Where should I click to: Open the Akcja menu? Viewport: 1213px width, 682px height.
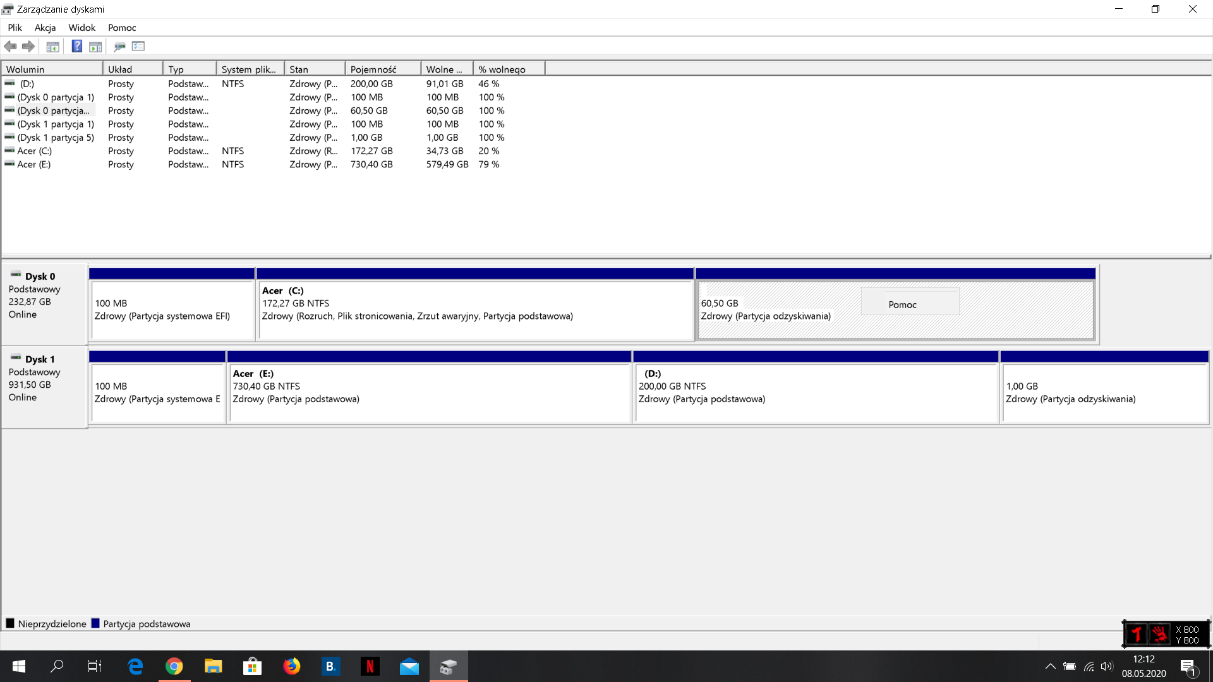click(x=45, y=28)
